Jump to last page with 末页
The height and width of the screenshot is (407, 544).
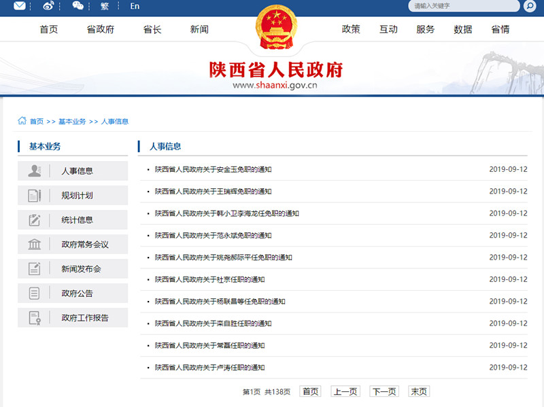tap(418, 391)
